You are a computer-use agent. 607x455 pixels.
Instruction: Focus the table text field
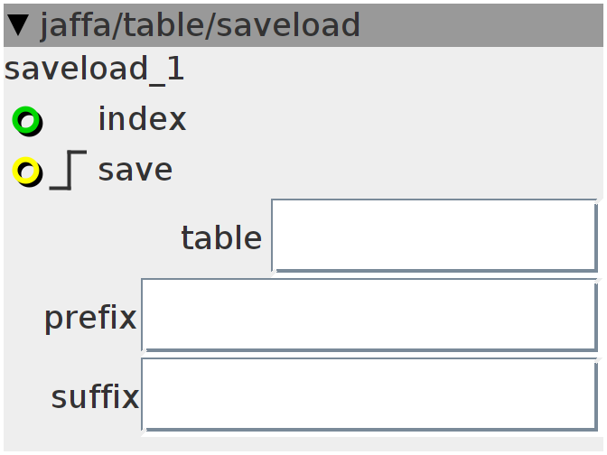434,236
